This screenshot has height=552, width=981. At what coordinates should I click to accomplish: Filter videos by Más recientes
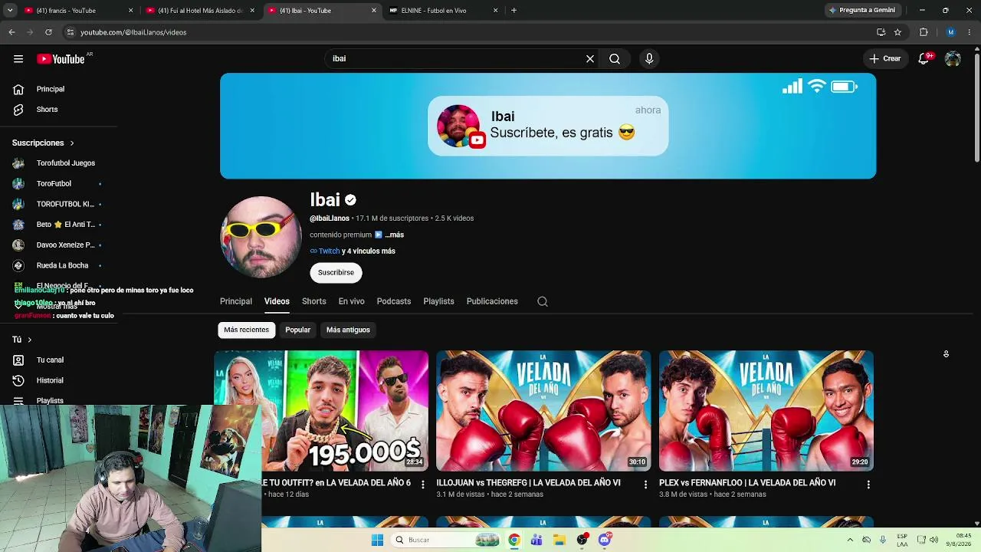click(x=247, y=330)
